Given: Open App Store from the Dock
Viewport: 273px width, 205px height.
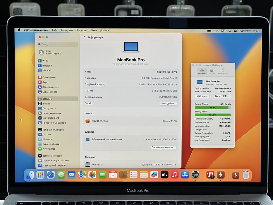Looking at the screenshot, I should pyautogui.click(x=185, y=175).
